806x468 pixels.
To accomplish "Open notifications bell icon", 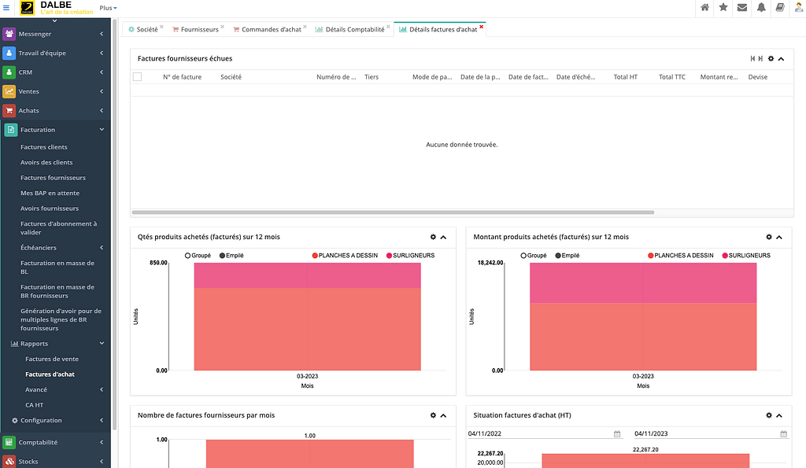I will 761,8.
